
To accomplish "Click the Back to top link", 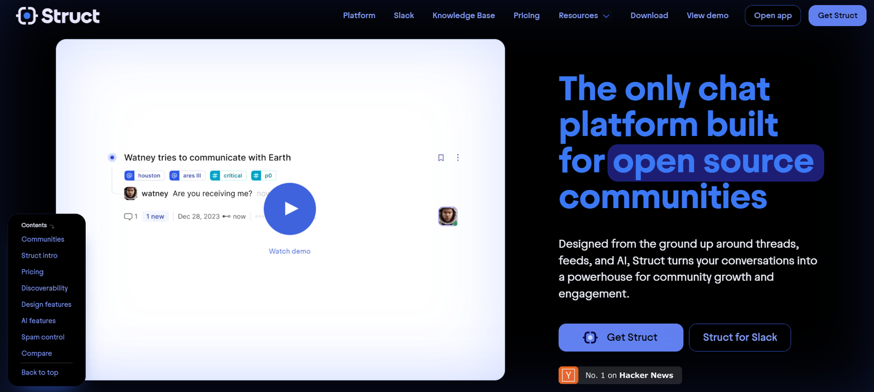I will tap(40, 372).
